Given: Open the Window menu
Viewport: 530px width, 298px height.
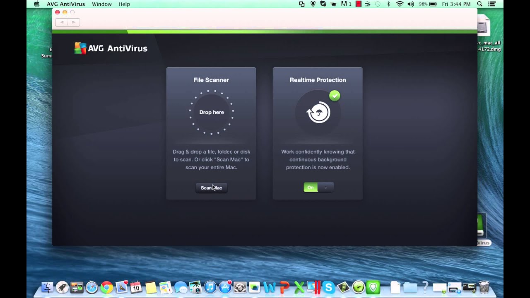Looking at the screenshot, I should (x=102, y=4).
